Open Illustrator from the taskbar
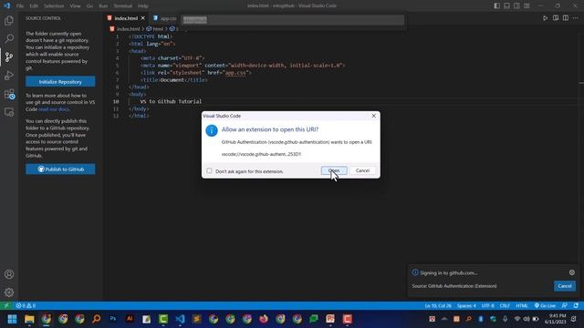Viewport: 584px width, 328px height. click(x=130, y=319)
